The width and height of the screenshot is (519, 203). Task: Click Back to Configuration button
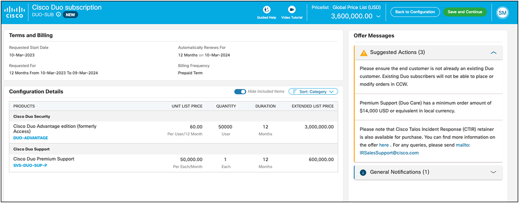(x=415, y=12)
